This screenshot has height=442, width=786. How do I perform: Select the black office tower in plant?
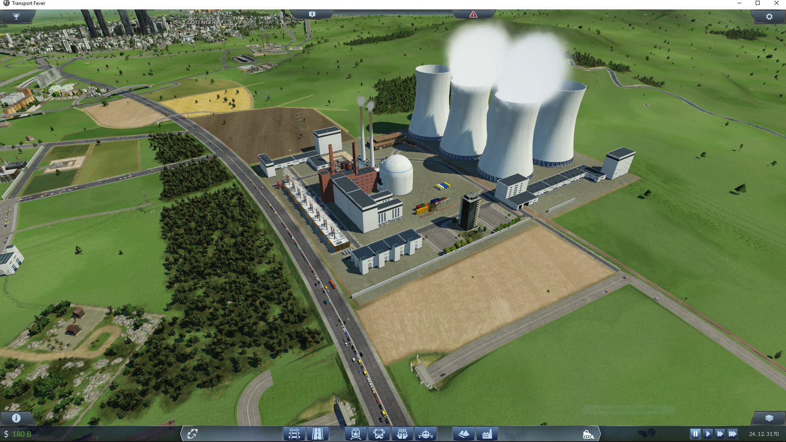point(470,211)
